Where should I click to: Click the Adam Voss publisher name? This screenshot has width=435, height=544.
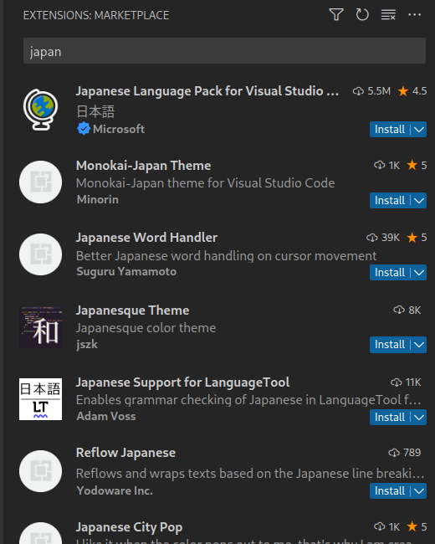[x=105, y=416]
